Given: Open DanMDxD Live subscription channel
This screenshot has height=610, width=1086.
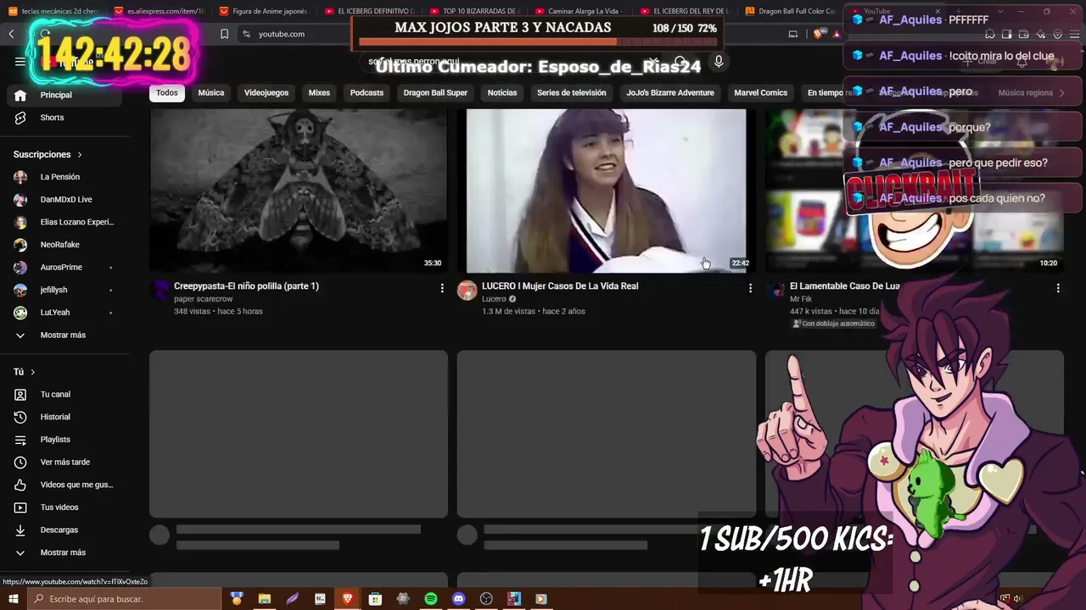Looking at the screenshot, I should tap(64, 199).
